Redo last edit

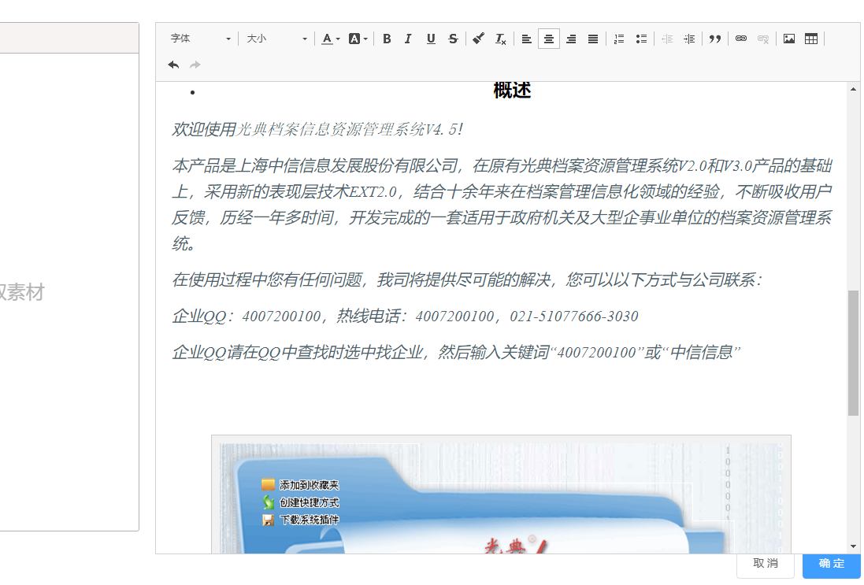click(195, 65)
